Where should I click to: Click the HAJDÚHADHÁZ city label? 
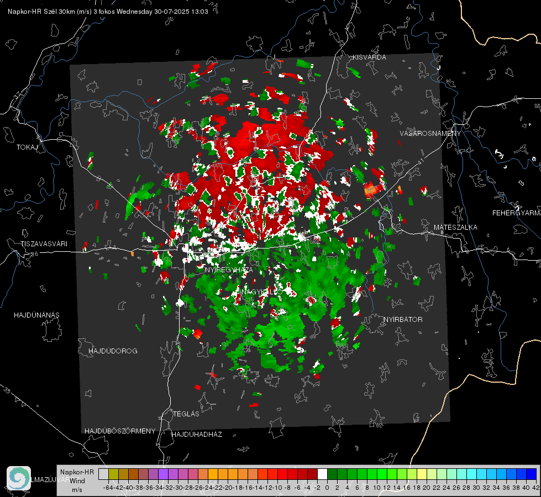pyautogui.click(x=197, y=435)
